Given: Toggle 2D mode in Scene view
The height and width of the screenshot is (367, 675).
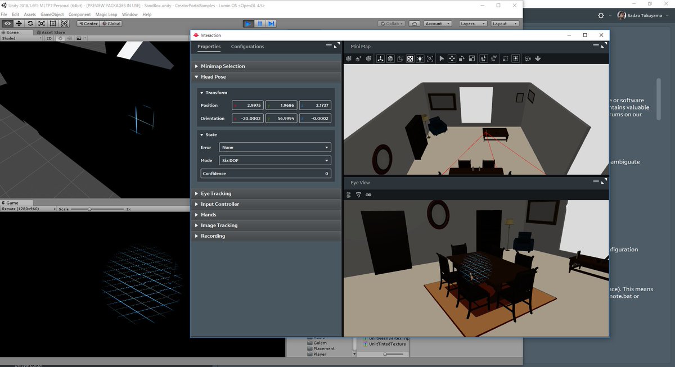Looking at the screenshot, I should tap(49, 38).
